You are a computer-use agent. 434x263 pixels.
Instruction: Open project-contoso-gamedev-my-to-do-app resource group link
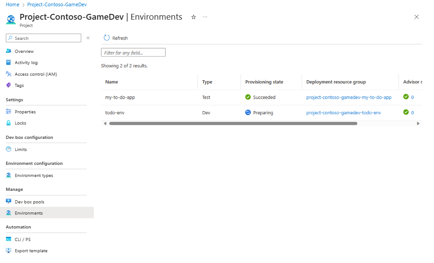click(349, 98)
